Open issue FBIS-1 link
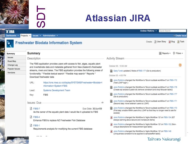The width and height of the screenshot is (192, 144). [37, 126]
